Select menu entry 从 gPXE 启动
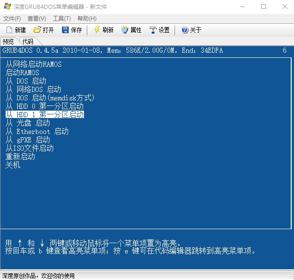Image resolution: width=294 pixels, height=280 pixels. (28, 140)
